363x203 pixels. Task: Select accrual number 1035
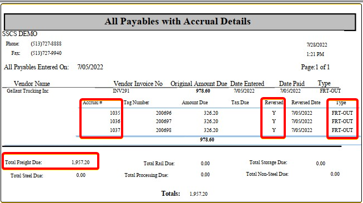click(115, 113)
